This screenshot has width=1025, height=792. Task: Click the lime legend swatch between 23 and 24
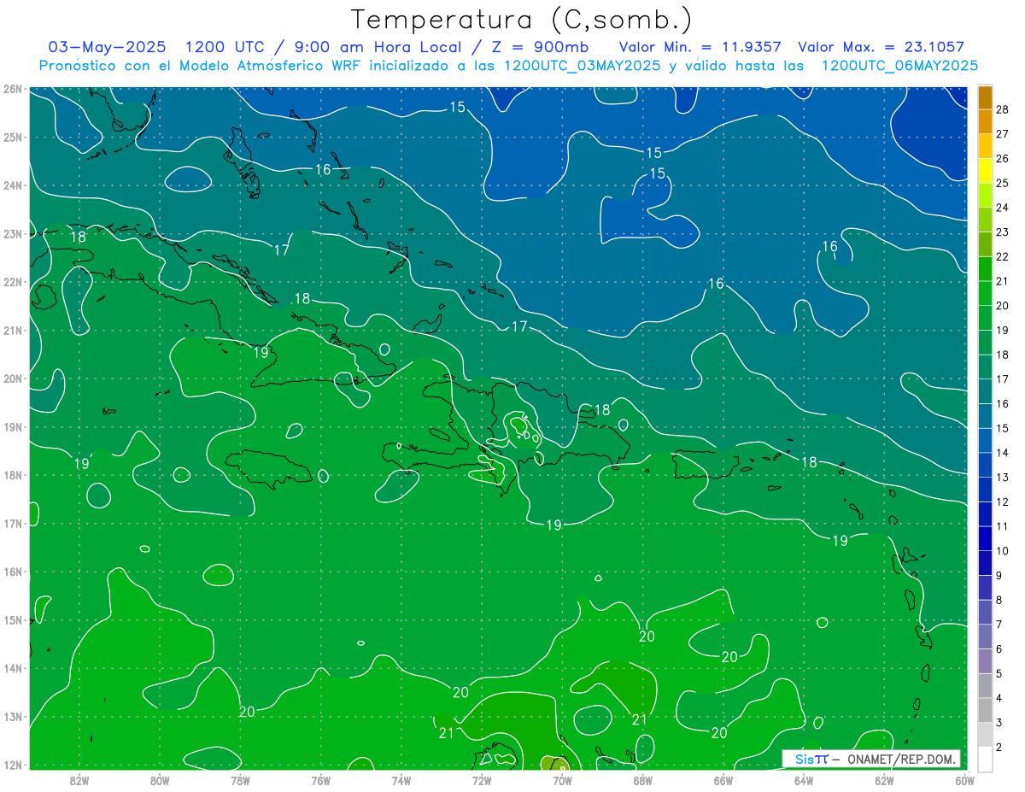(x=985, y=220)
